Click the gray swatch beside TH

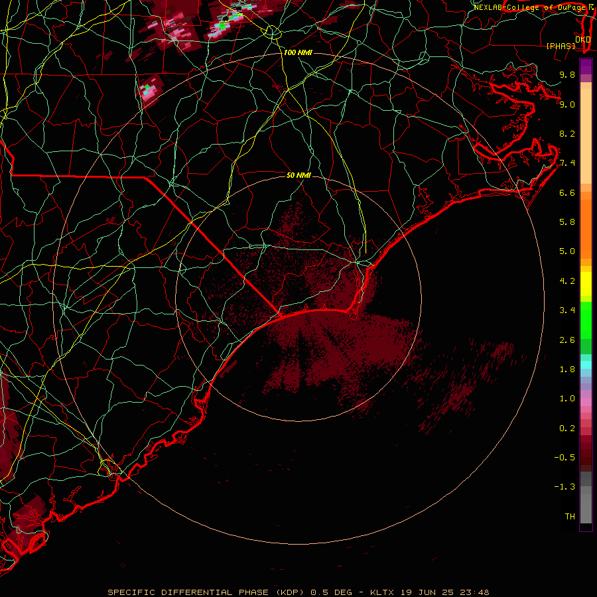586,510
